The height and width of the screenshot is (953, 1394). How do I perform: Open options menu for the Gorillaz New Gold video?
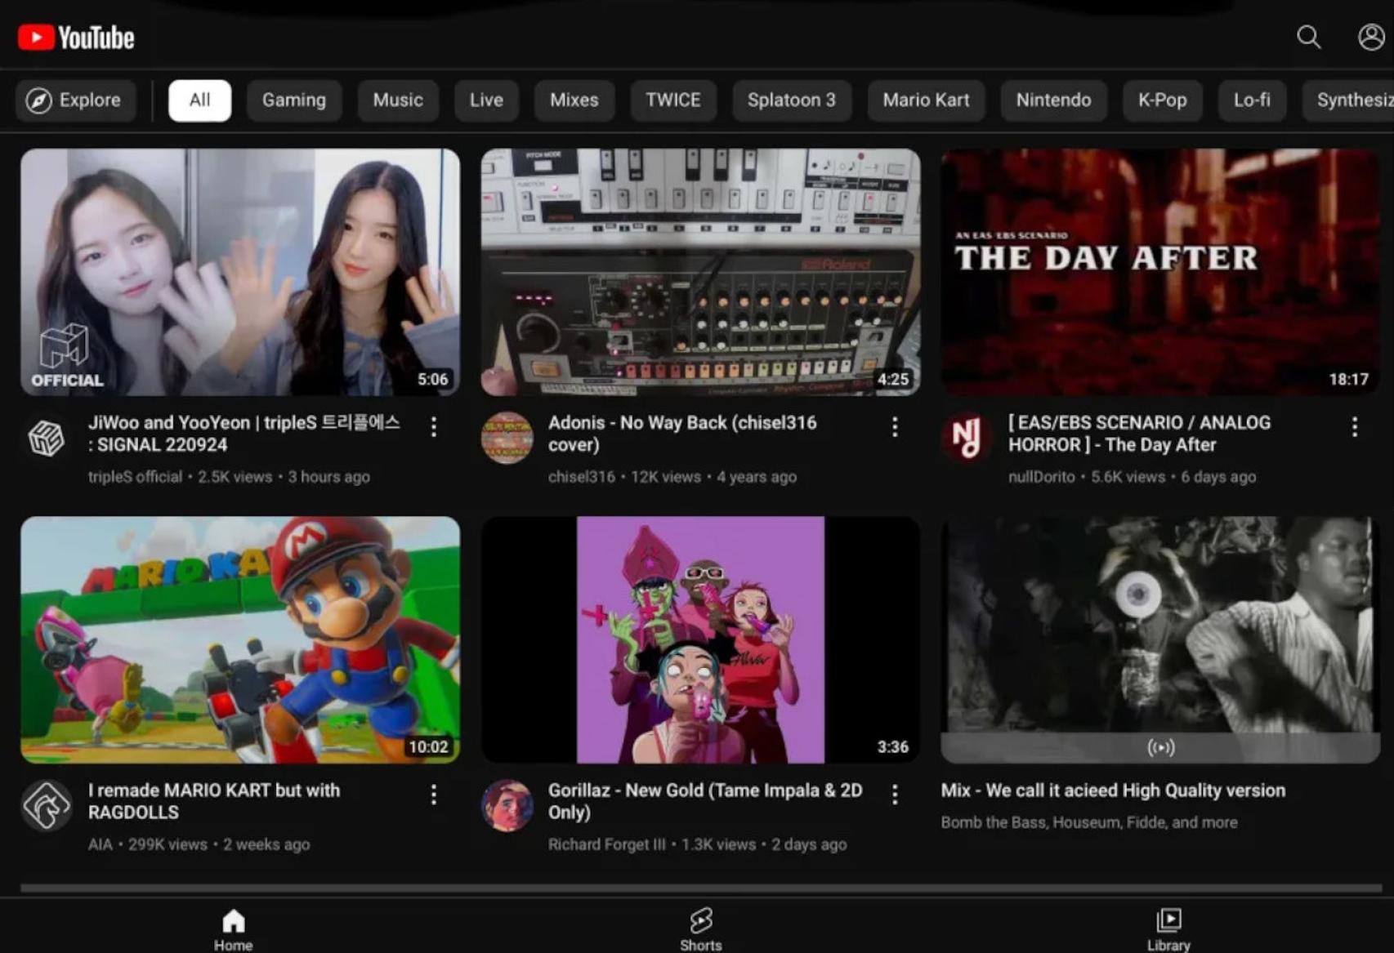[x=893, y=795]
